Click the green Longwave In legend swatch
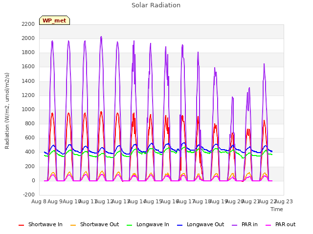Screen dimensions: 313x234 click(130, 225)
